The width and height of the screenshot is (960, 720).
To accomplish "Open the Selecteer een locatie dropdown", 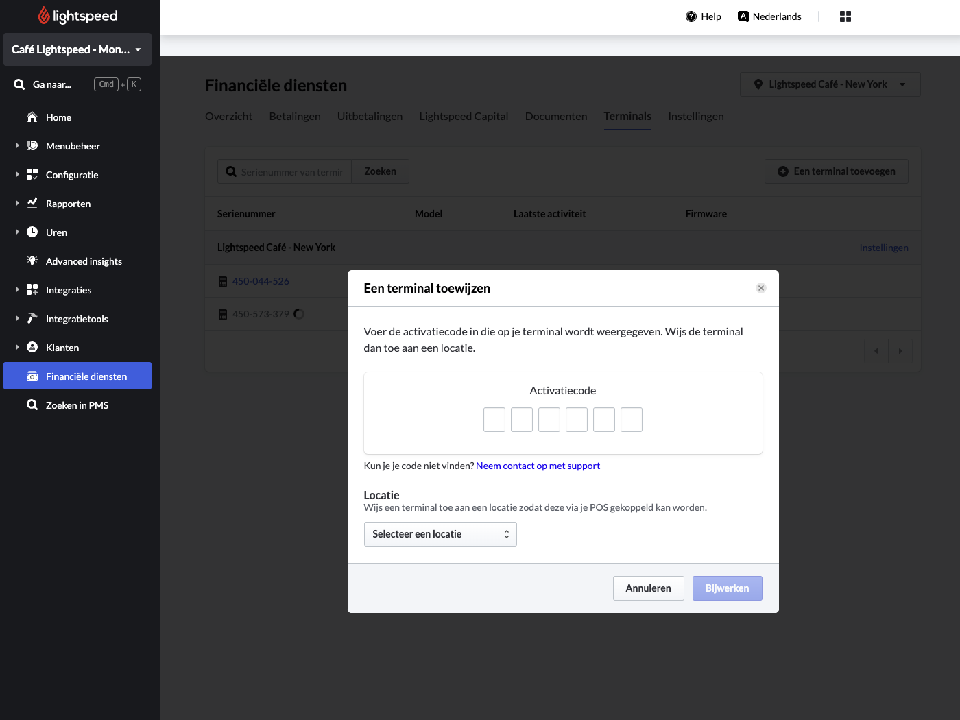I will 440,534.
